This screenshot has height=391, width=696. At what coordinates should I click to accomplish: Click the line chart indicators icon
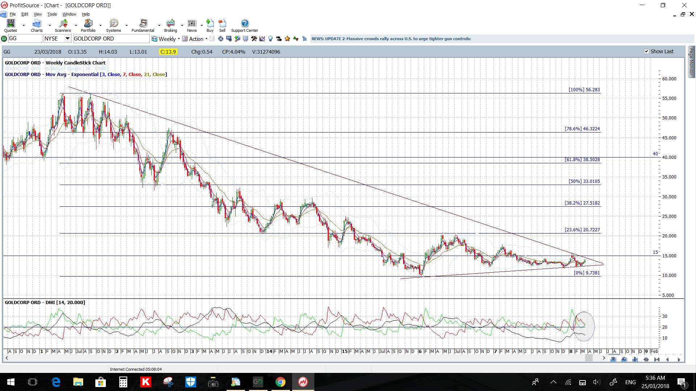(x=262, y=39)
